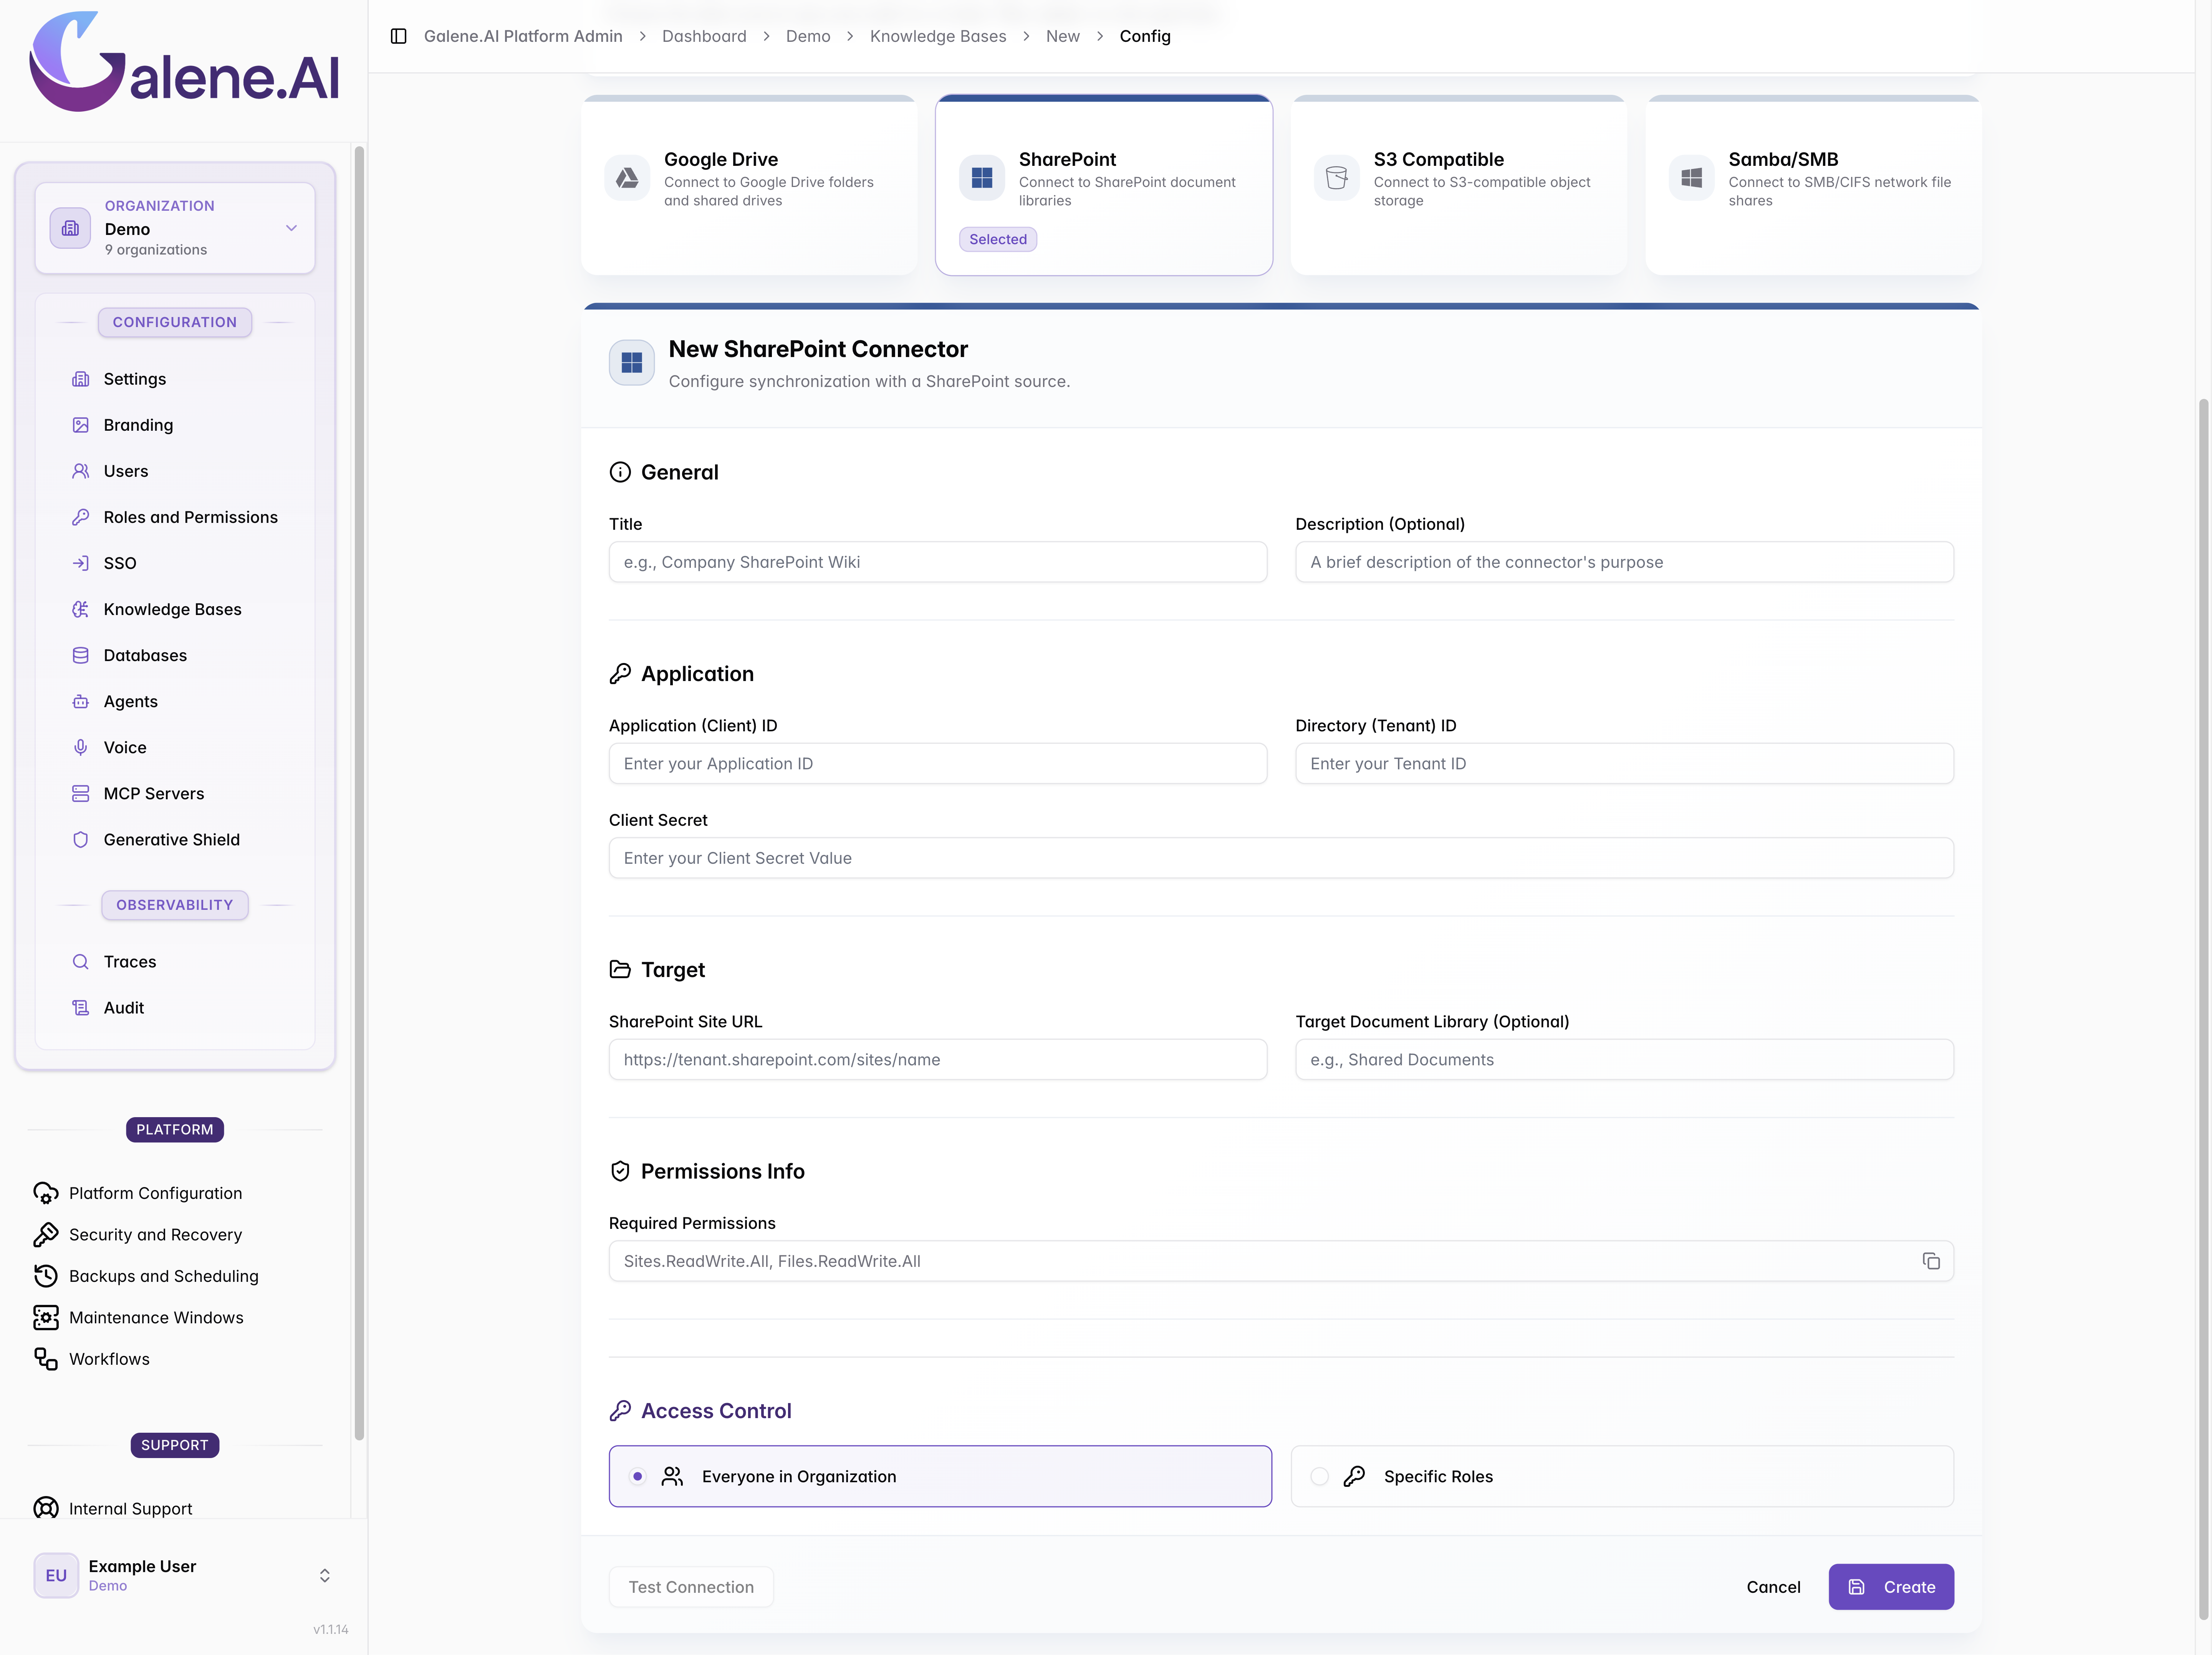
Task: Choose the SharePoint connector card
Action: click(1104, 185)
